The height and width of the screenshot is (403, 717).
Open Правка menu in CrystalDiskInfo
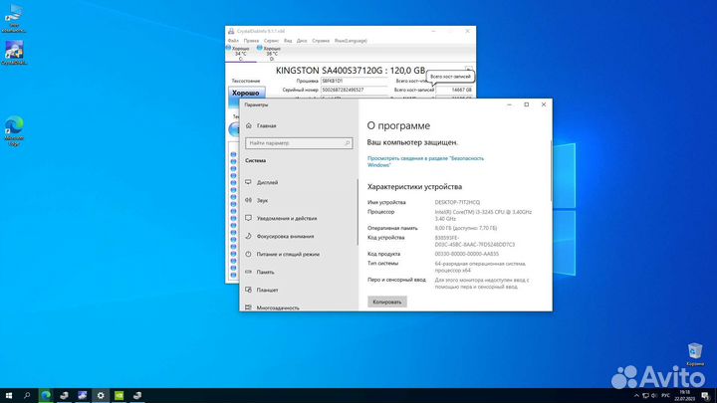[x=251, y=41]
